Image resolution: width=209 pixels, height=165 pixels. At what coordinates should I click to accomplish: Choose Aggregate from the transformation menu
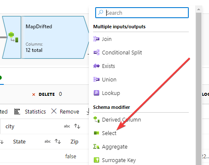(115, 147)
